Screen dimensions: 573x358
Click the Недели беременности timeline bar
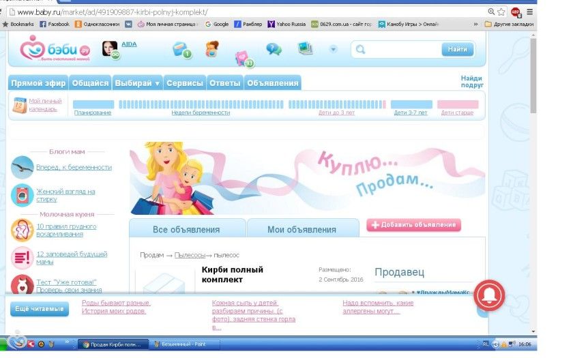pos(201,104)
